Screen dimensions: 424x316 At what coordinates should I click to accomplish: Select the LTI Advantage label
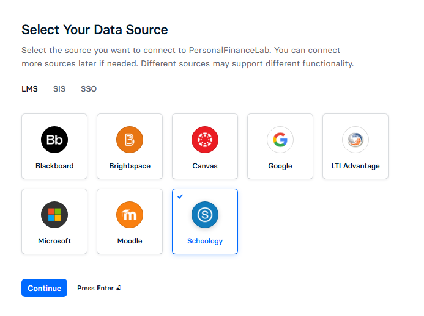point(355,166)
